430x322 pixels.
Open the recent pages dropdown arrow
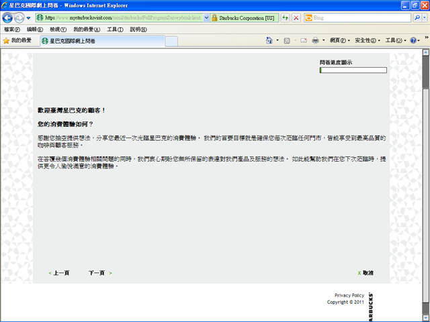28,18
